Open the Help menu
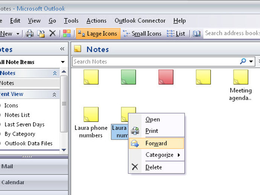Viewport: 260px width, 195px height. (180, 21)
